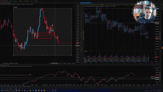Click the Volume indicator label
163x92 pixels.
[86, 51]
